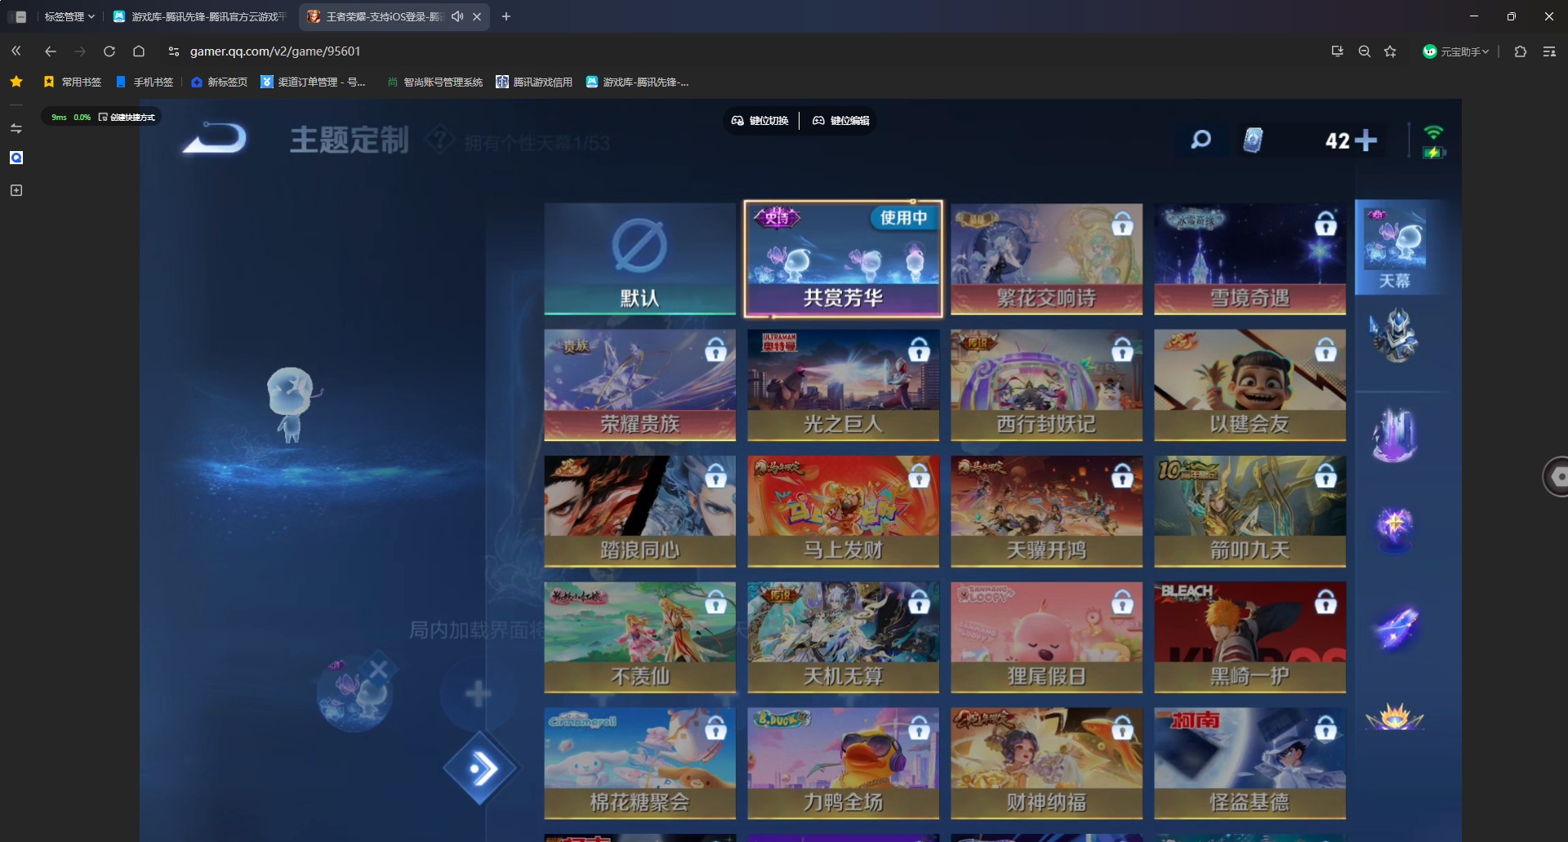The width and height of the screenshot is (1568, 842).
Task: Click the game back arrow icon
Action: coord(215,138)
